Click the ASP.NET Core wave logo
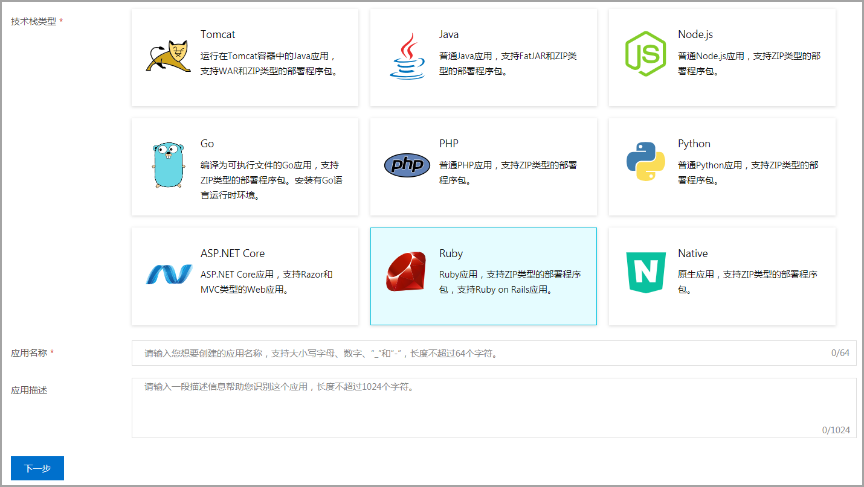Screen dimensions: 864x487 pos(169,274)
